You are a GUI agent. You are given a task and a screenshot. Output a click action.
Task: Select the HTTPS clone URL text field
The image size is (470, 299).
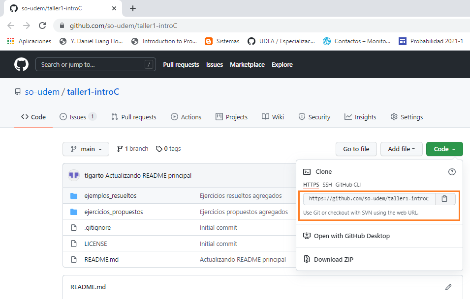[369, 198]
